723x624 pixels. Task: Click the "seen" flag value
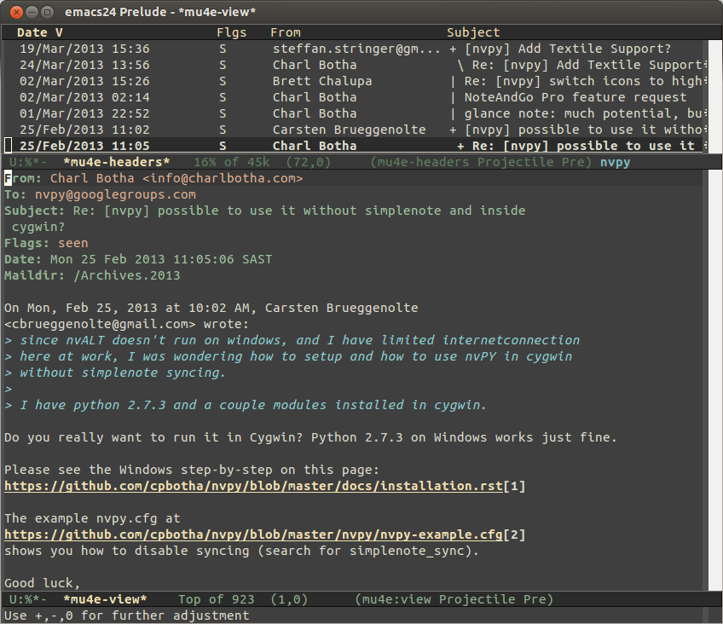(x=72, y=243)
